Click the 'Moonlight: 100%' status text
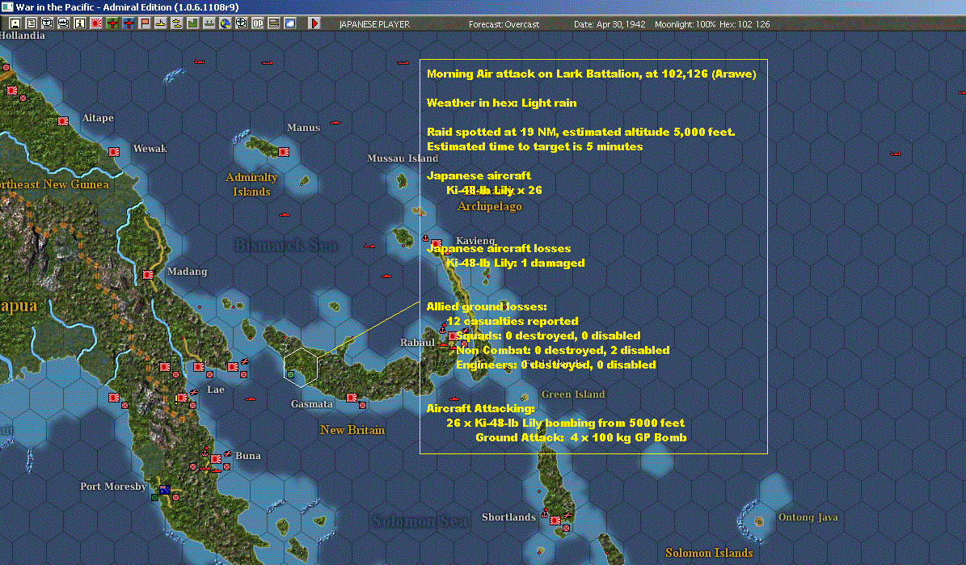The image size is (966, 565). click(685, 24)
